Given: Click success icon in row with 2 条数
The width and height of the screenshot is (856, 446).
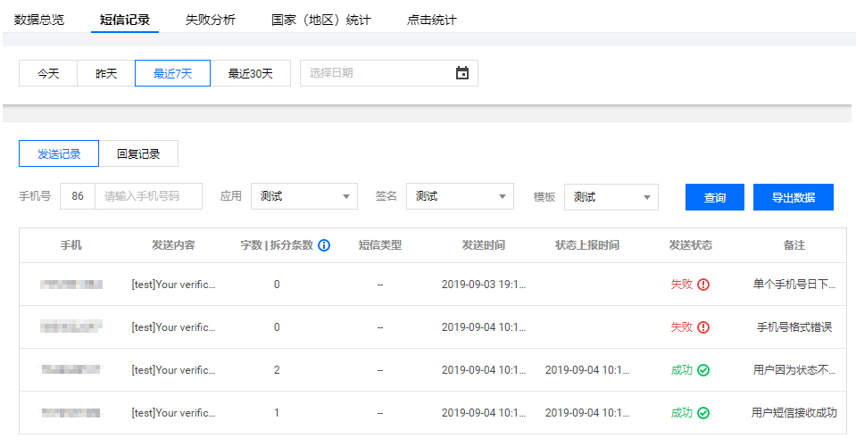Looking at the screenshot, I should coord(703,370).
